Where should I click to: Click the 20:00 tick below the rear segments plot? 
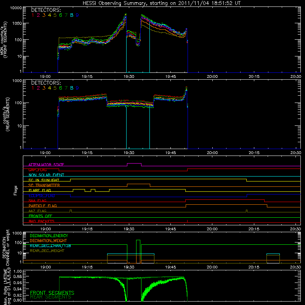212,153
